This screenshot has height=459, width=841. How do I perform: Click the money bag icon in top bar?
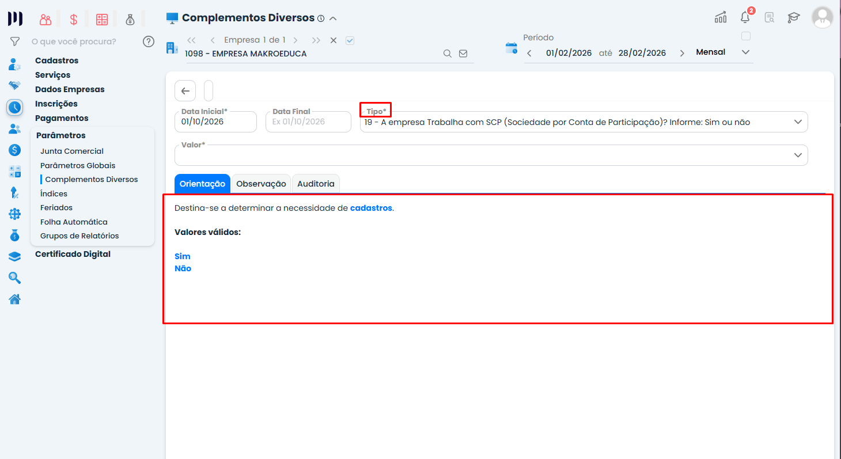[x=130, y=19]
